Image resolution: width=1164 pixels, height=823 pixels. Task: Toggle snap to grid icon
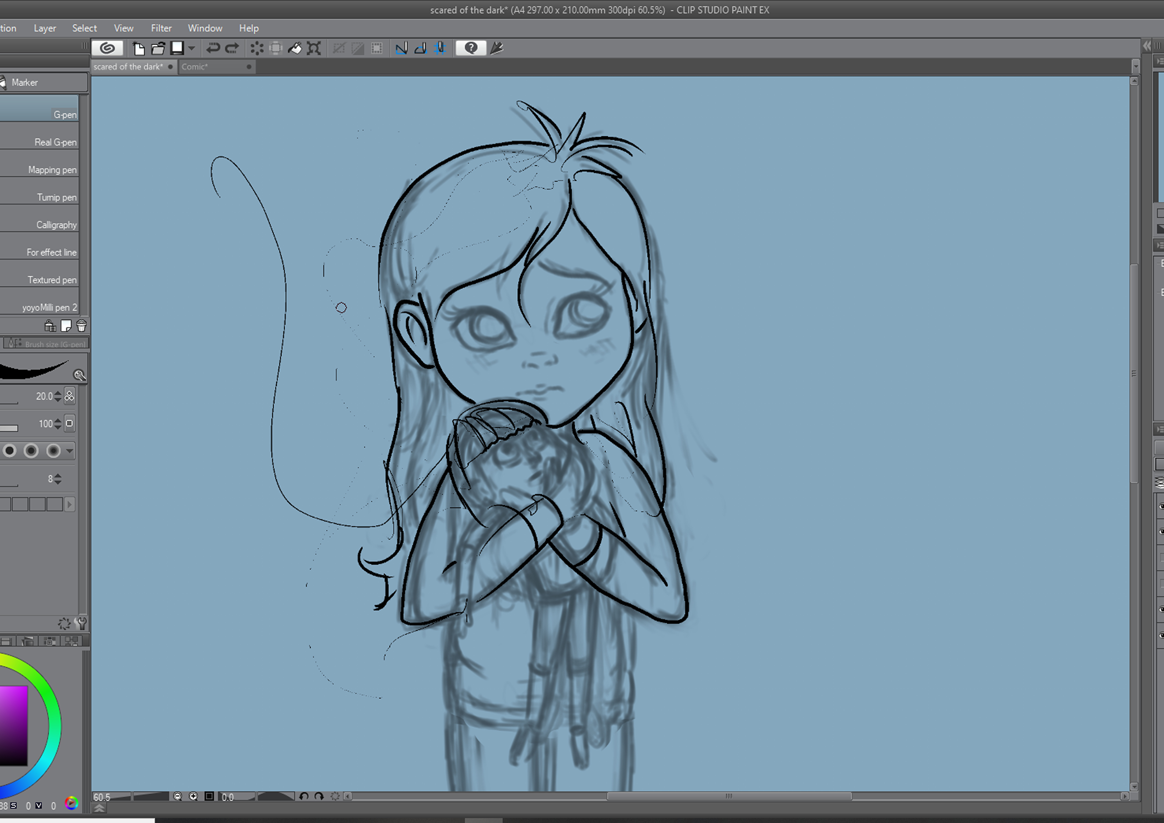[440, 48]
